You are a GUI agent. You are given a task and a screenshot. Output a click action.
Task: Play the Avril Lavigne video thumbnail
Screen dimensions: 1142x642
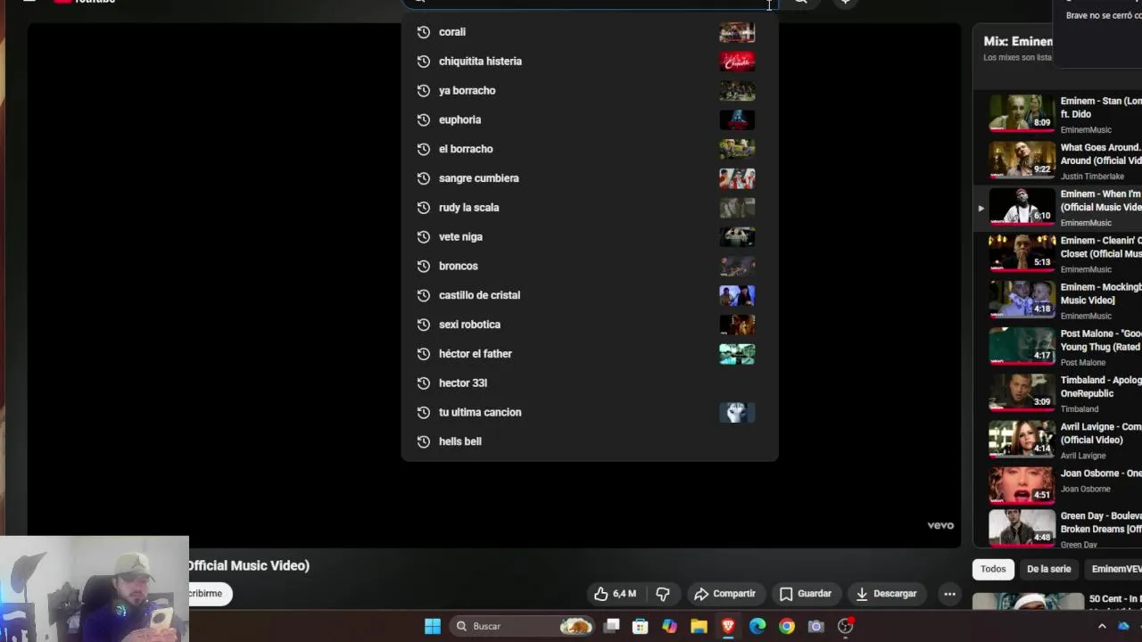pos(1022,439)
